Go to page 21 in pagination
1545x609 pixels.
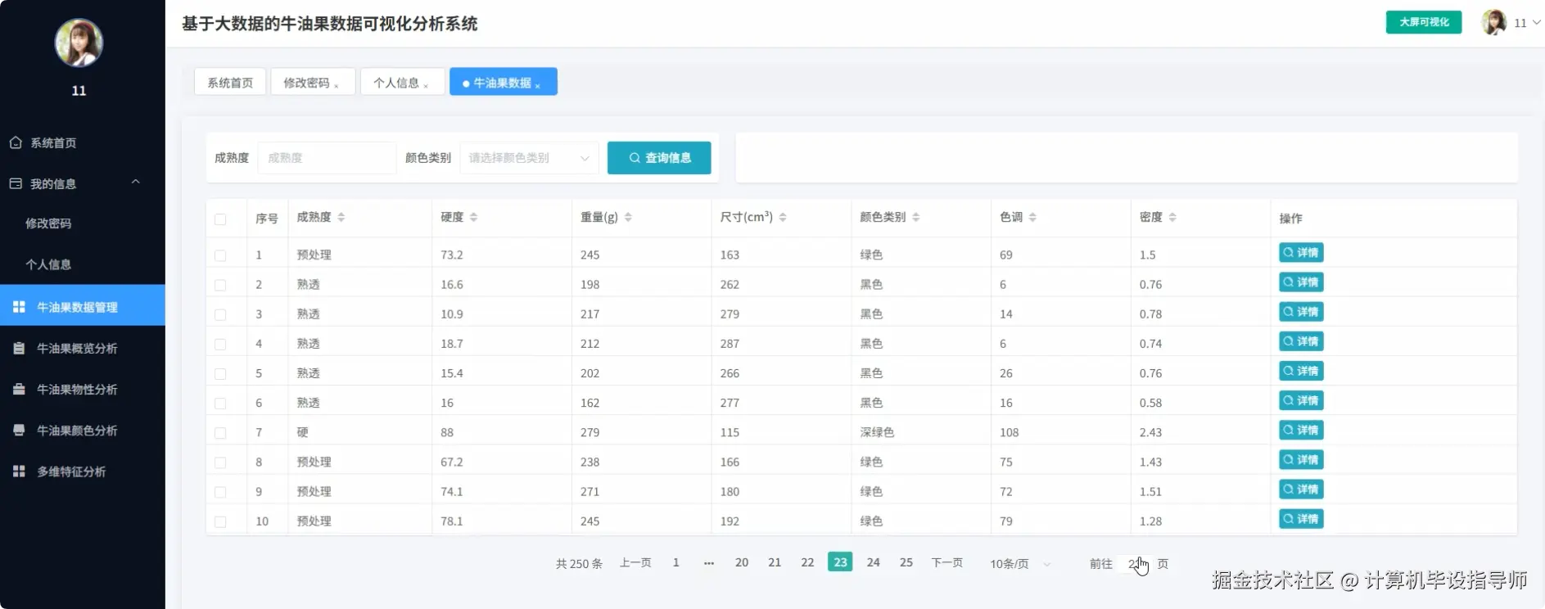tap(775, 563)
